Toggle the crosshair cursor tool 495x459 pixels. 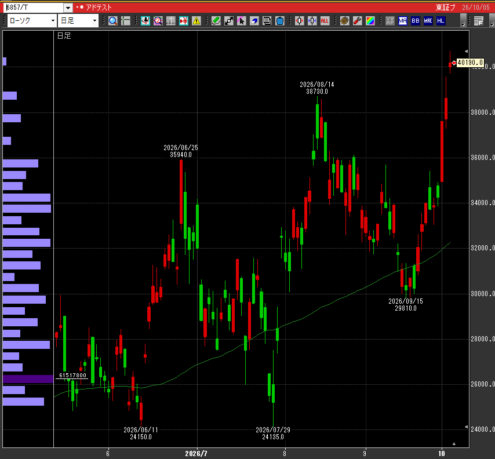point(126,21)
